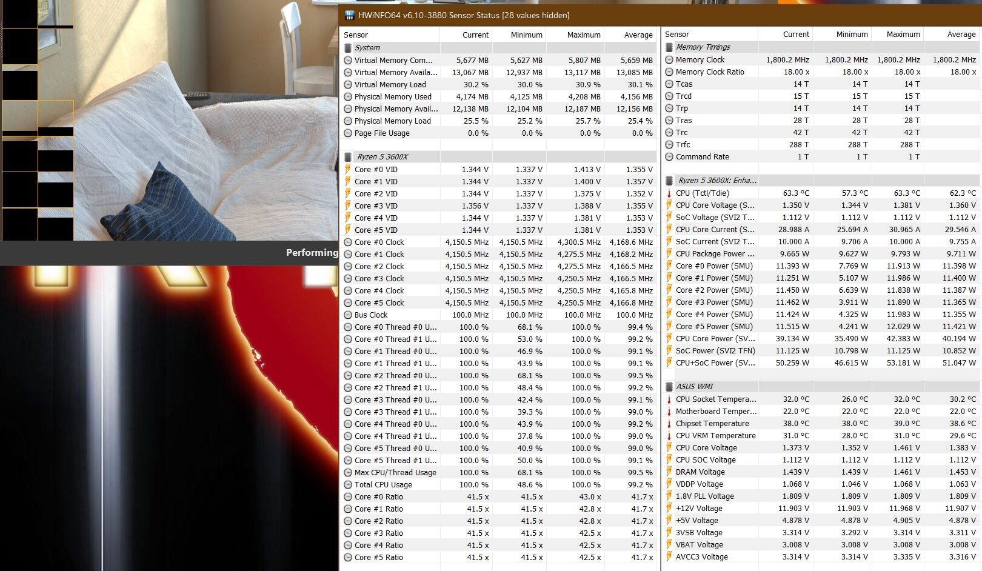Image resolution: width=982 pixels, height=571 pixels.
Task: Click the lightning icon for CPU Package Power
Action: (669, 253)
